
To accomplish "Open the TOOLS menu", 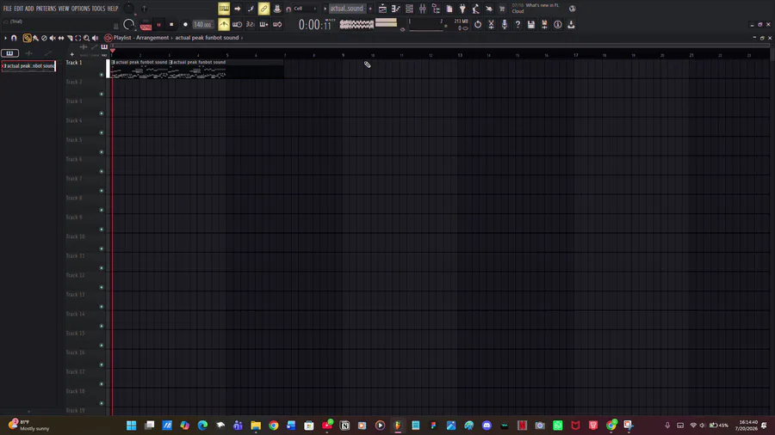I will (98, 9).
